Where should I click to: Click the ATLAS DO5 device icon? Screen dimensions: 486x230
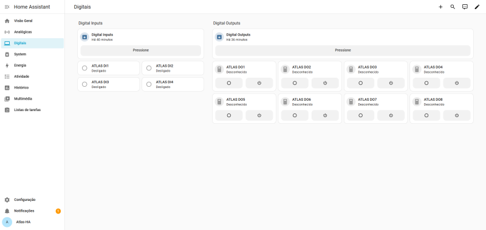tap(219, 102)
